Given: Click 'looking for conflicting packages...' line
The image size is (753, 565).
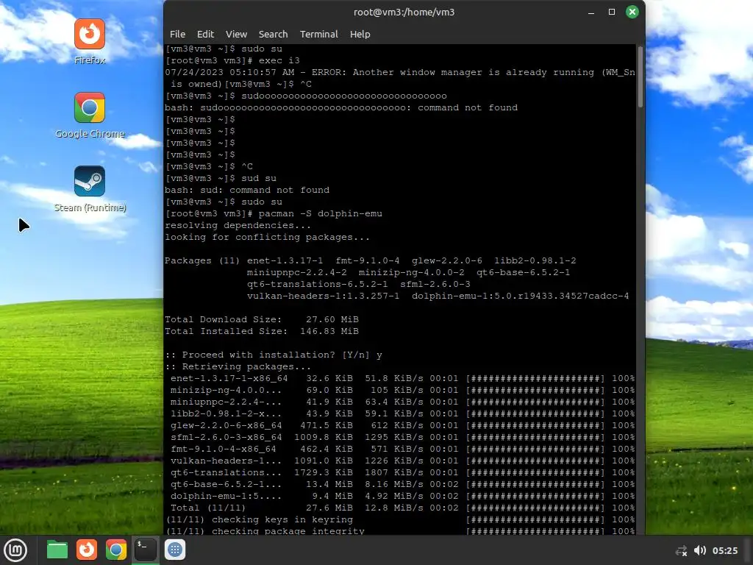Looking at the screenshot, I should 267,237.
